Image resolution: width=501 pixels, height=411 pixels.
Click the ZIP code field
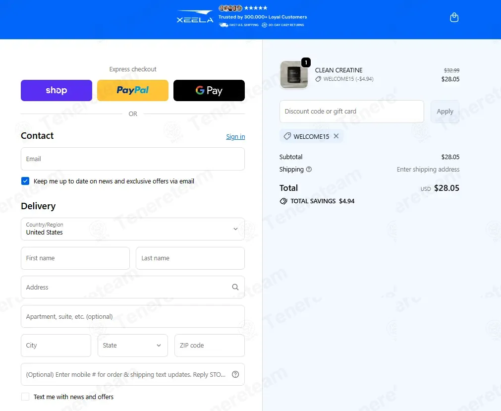(210, 345)
